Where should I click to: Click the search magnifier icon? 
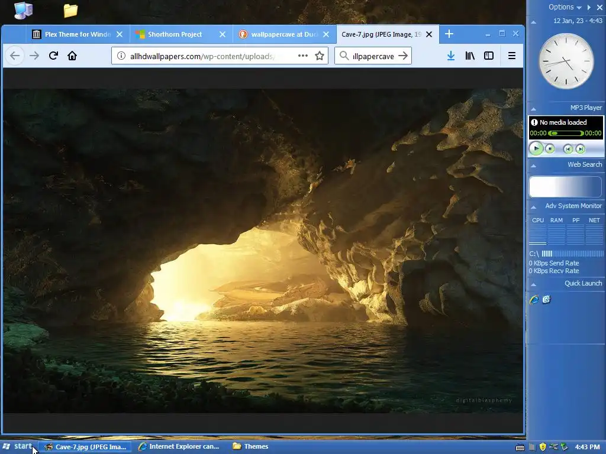point(344,56)
